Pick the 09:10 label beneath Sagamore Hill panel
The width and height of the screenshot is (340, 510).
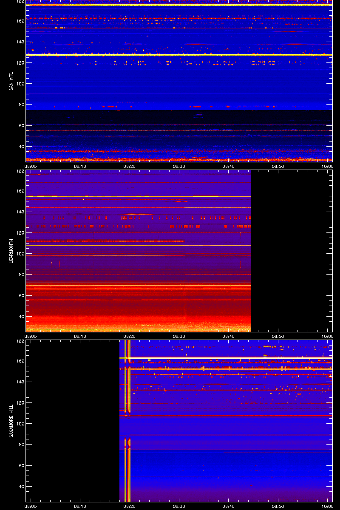click(x=80, y=507)
